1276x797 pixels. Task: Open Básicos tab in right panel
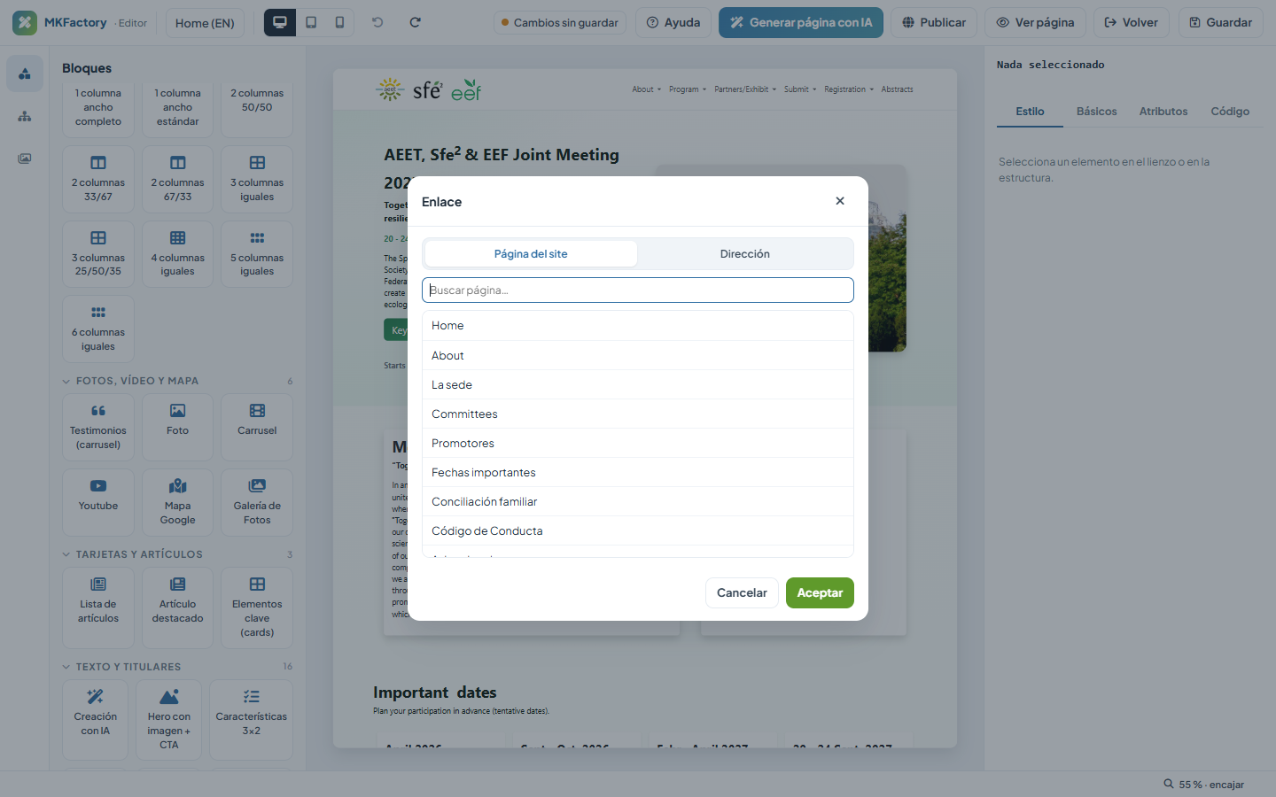coord(1097,112)
